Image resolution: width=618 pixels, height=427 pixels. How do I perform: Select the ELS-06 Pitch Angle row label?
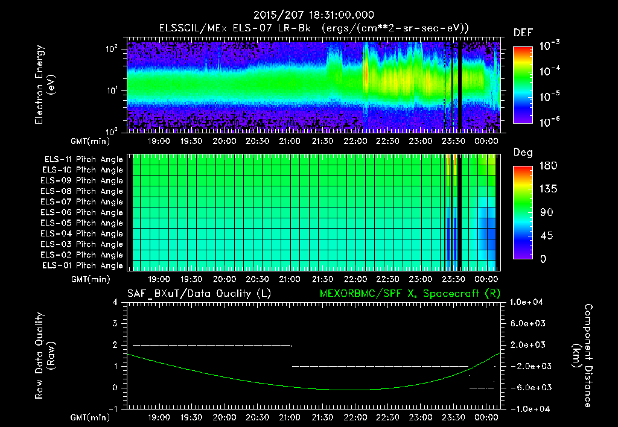[81, 212]
